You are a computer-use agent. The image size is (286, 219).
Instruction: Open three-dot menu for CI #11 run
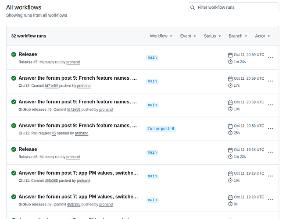[270, 176]
